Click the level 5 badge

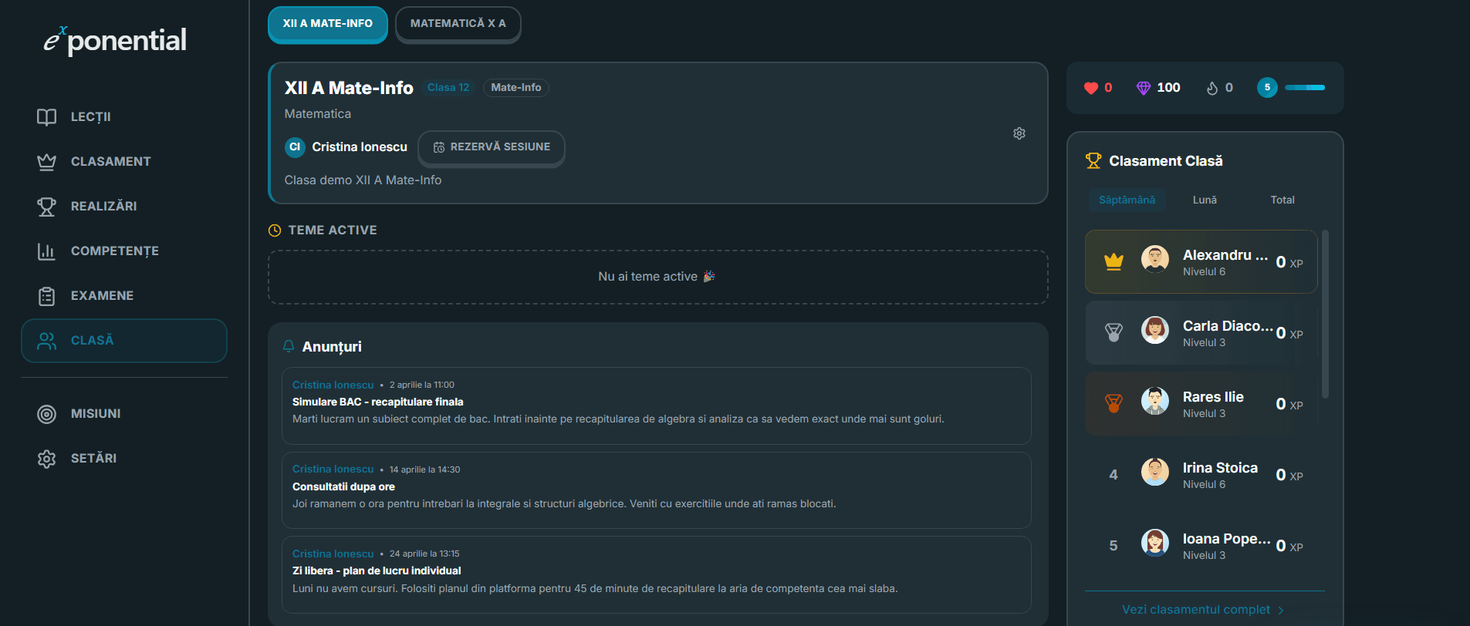(1267, 88)
